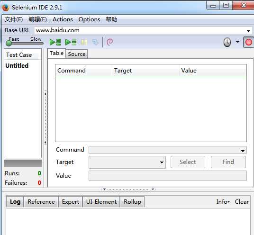Switch to the UI-Element tab

(101, 202)
